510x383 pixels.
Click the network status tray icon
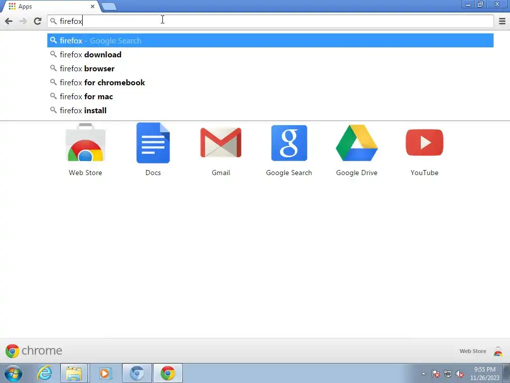(x=448, y=374)
